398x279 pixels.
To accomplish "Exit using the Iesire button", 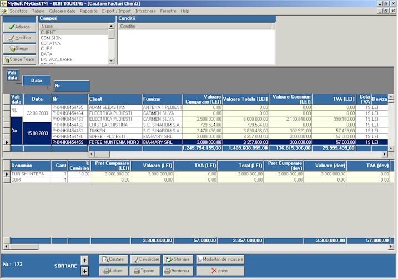I will [219, 271].
